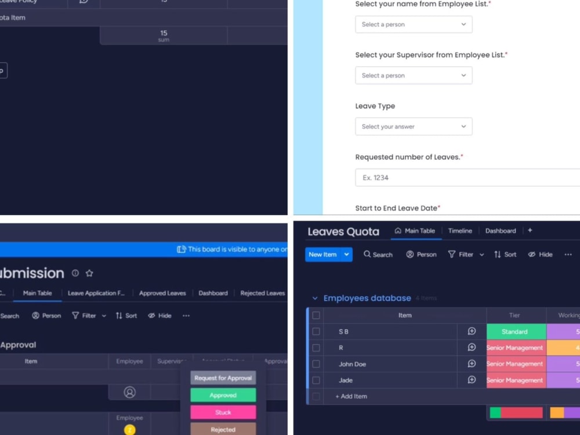This screenshot has width=580, height=435.
Task: Click the Item column header in Employees database
Action: point(405,315)
